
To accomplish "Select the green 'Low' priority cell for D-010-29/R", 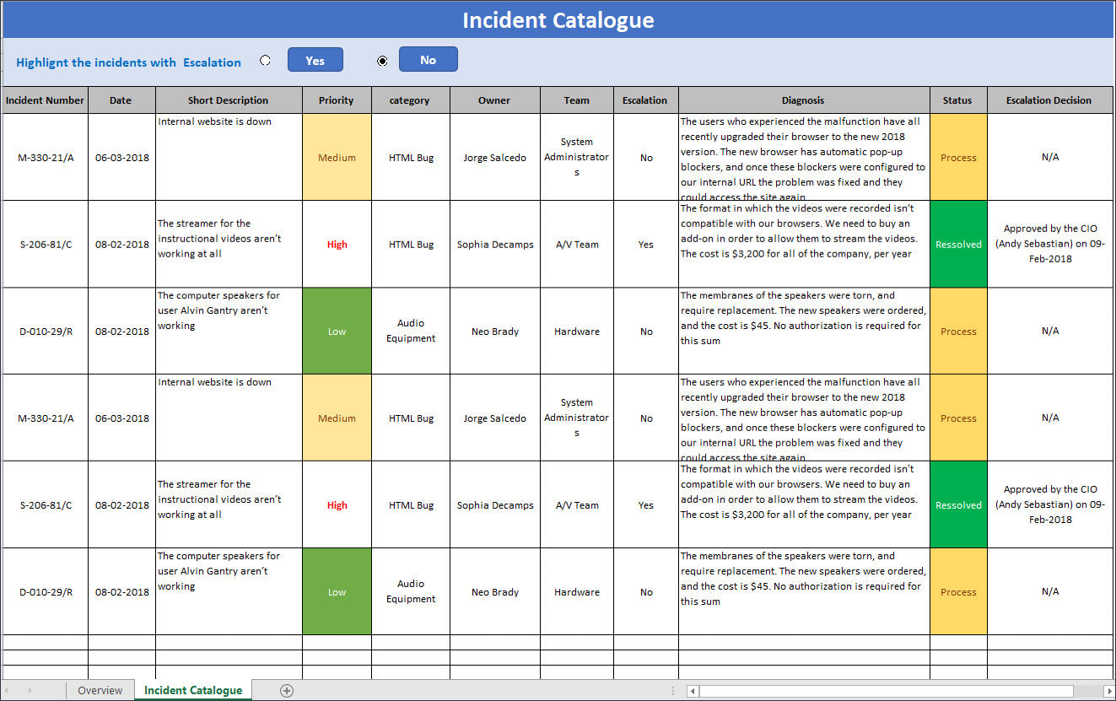I will pos(337,331).
